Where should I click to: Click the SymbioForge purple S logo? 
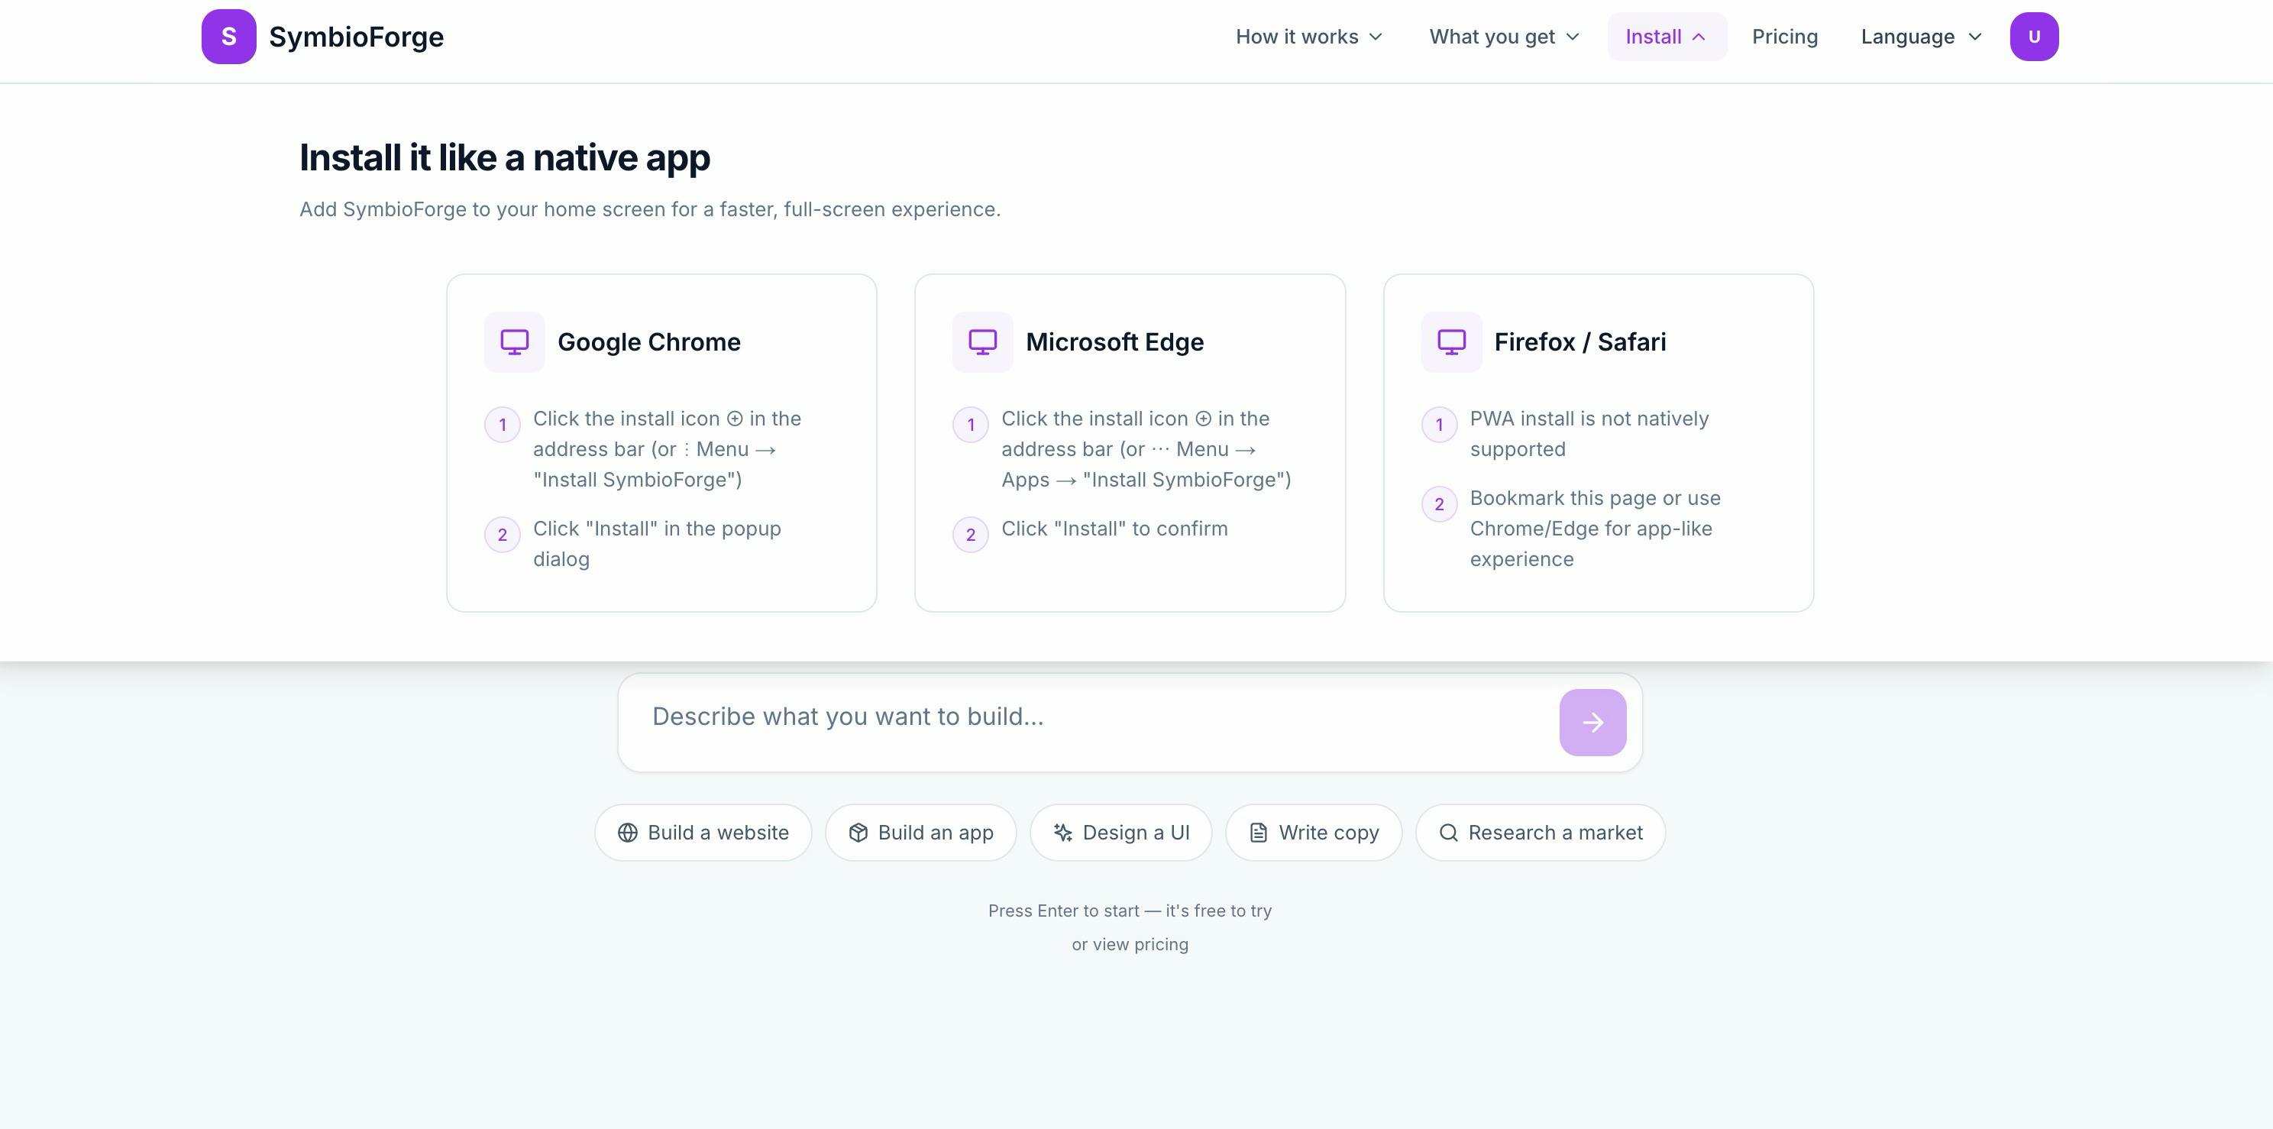coord(228,36)
